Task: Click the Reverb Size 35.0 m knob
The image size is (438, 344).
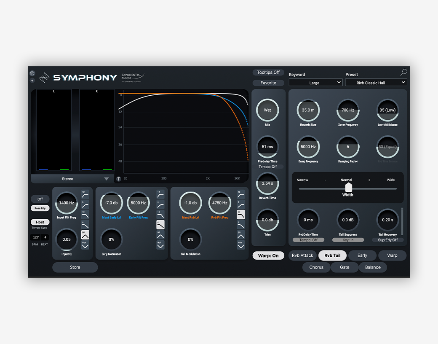Action: [x=308, y=110]
